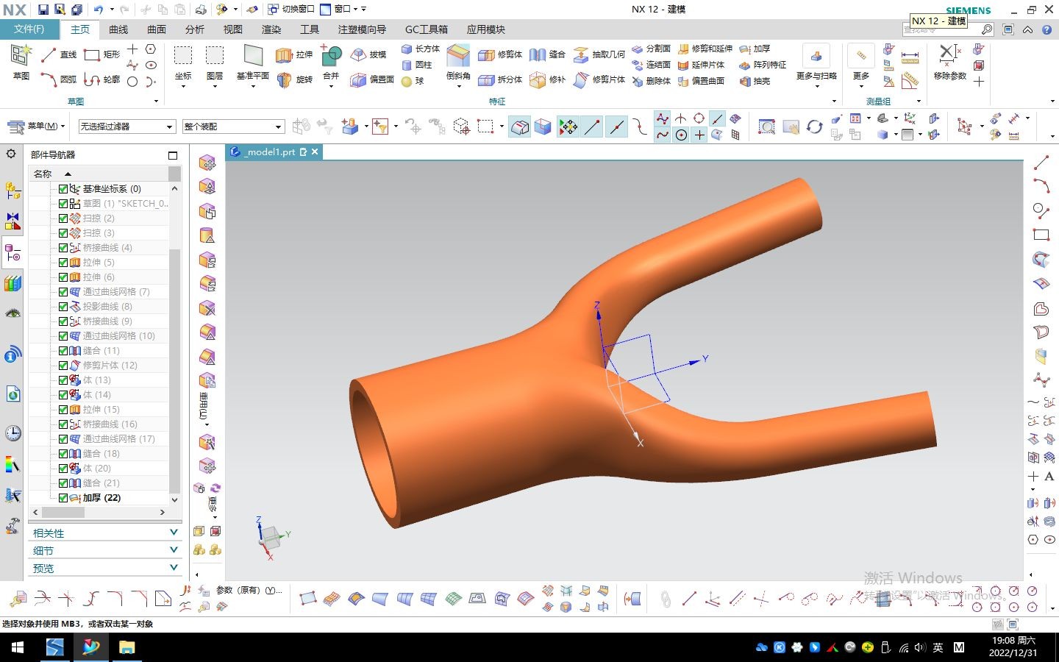Open Windows Start menu
The width and height of the screenshot is (1059, 662).
(x=18, y=648)
